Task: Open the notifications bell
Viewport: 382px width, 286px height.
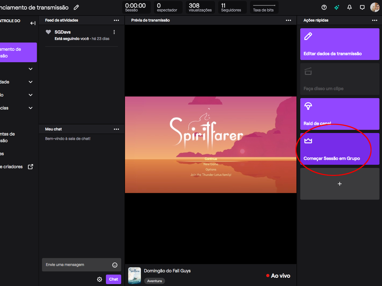Action: (349, 7)
